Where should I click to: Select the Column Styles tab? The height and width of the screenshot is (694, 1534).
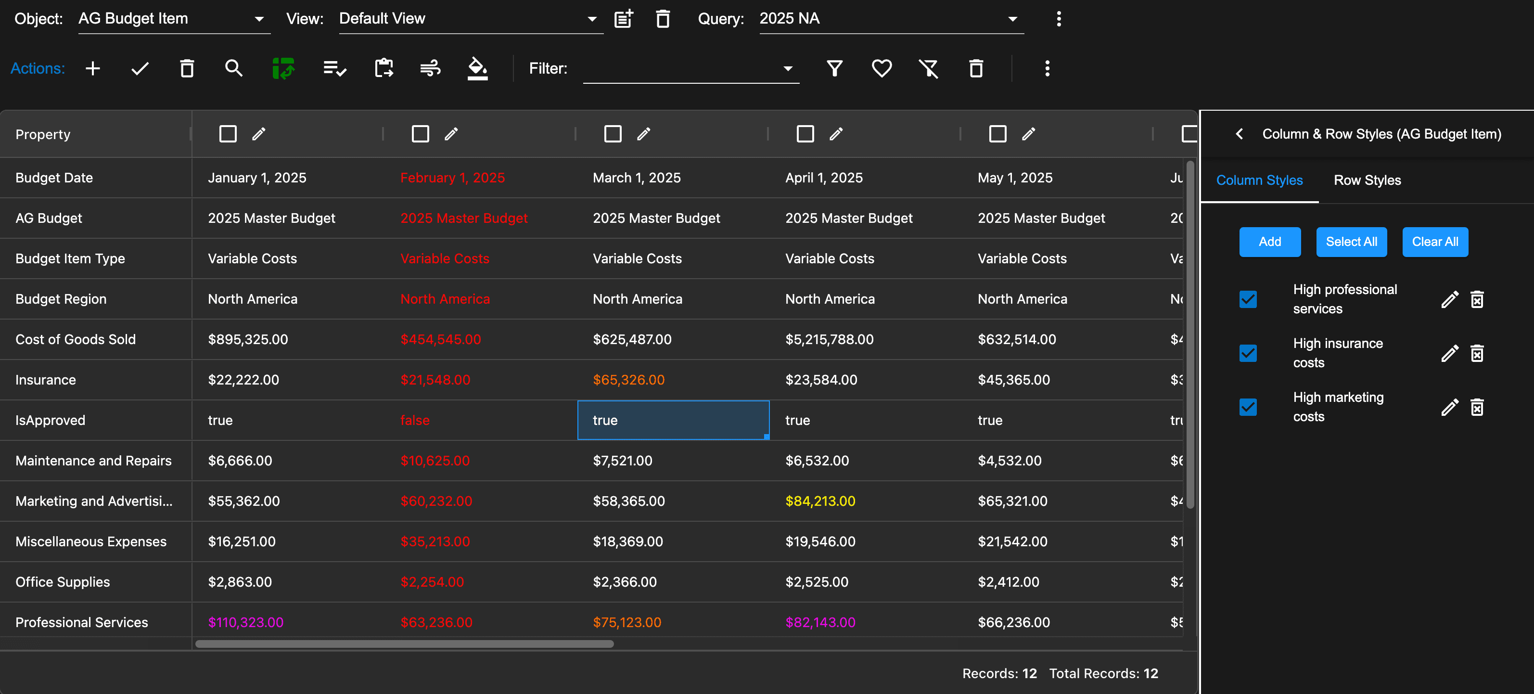pyautogui.click(x=1259, y=180)
